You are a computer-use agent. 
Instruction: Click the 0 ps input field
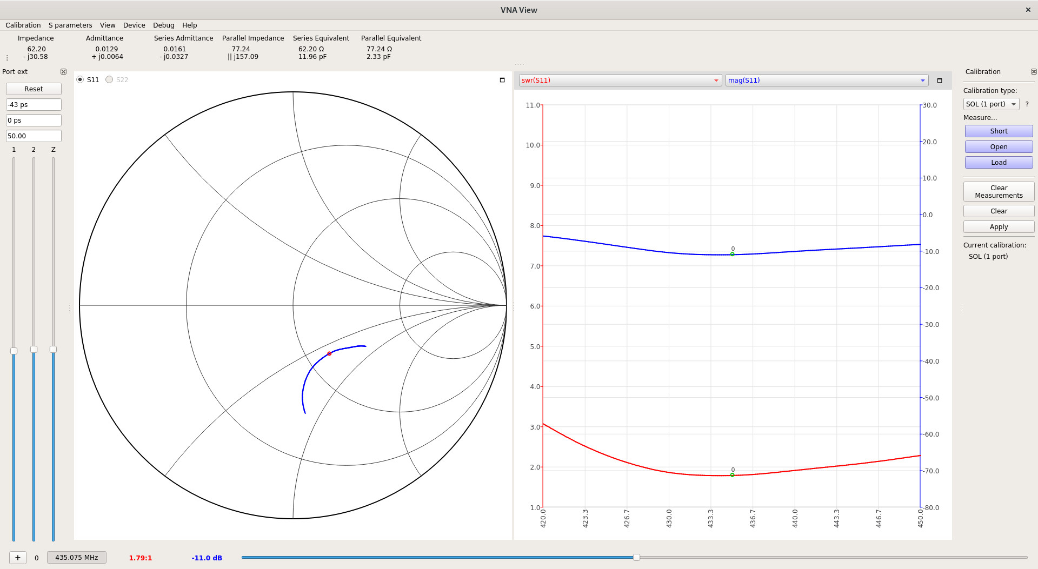point(34,121)
